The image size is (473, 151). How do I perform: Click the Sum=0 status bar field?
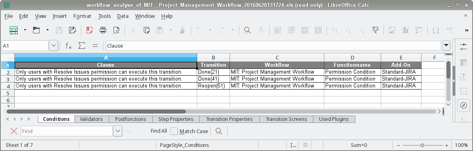tap(359, 145)
